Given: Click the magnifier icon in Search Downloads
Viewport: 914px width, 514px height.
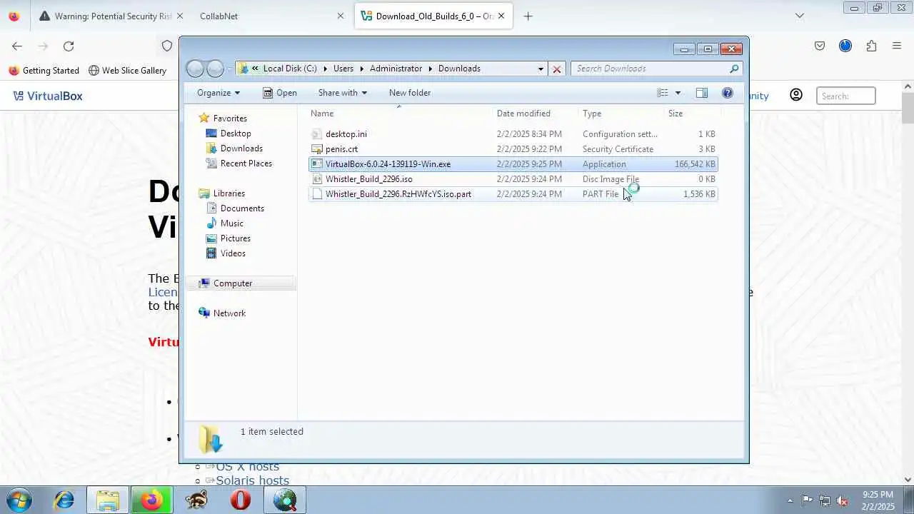Looking at the screenshot, I should (x=733, y=69).
